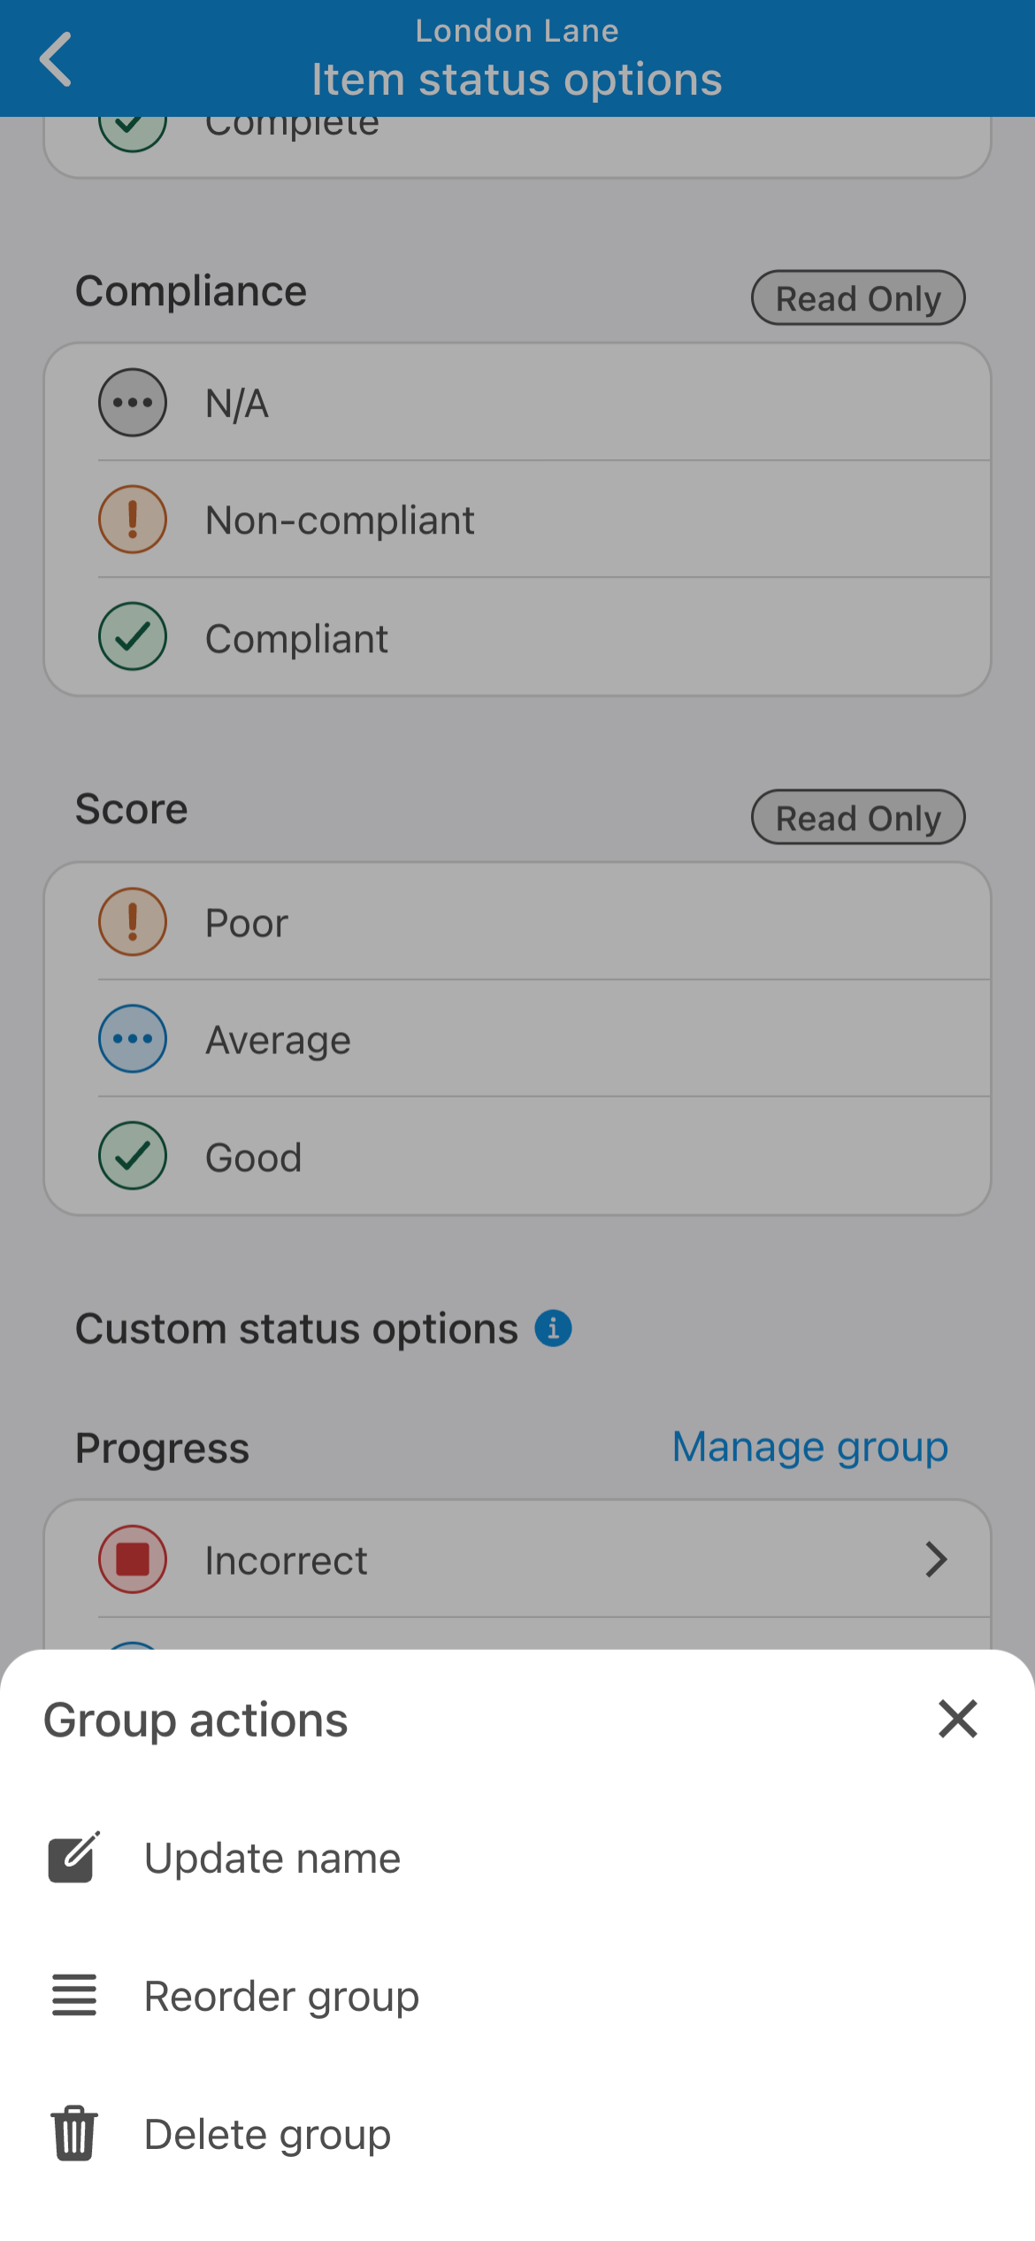
Task: Click the Delete group trash icon
Action: click(74, 2134)
